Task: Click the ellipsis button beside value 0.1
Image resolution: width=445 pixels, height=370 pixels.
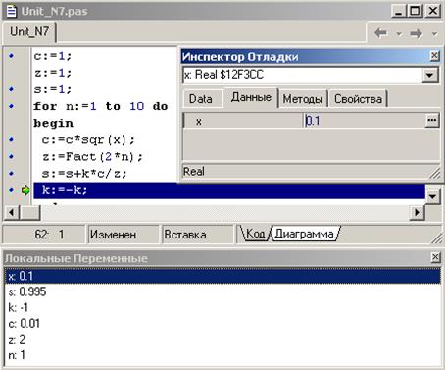Action: pos(432,121)
